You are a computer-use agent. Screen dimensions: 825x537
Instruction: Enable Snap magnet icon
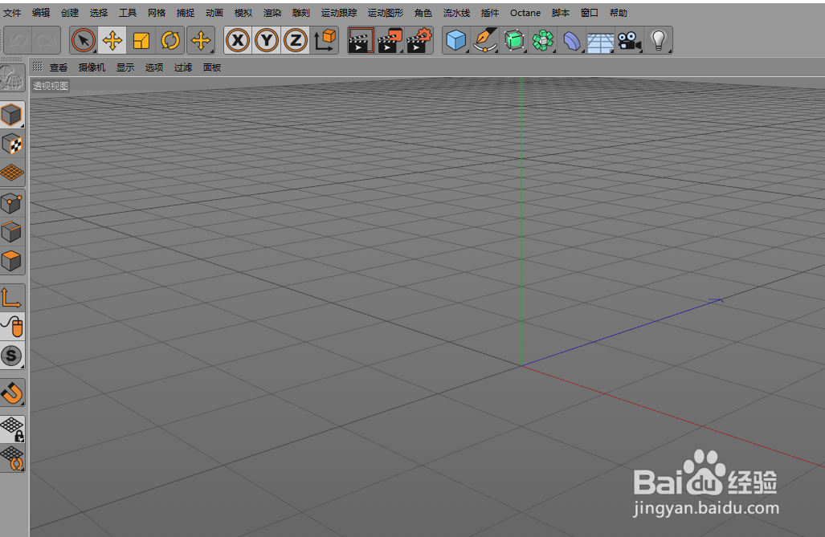pyautogui.click(x=11, y=393)
